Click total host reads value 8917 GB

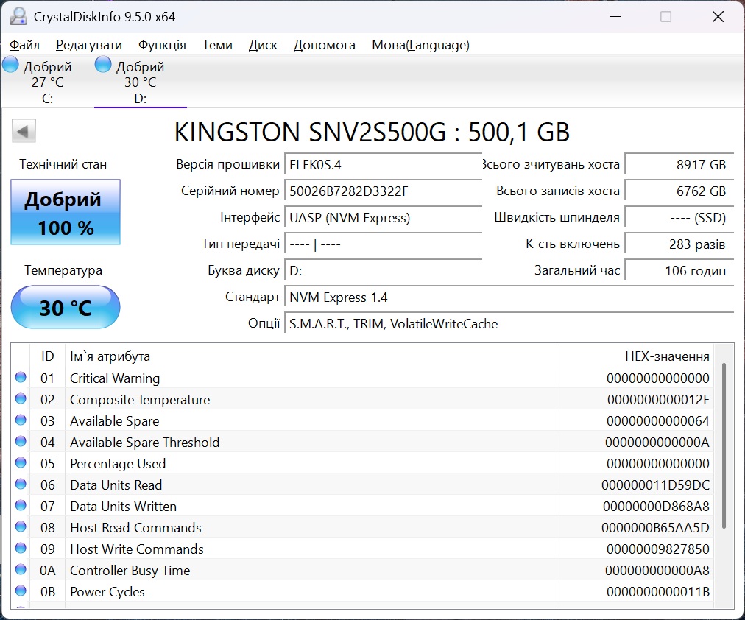679,165
